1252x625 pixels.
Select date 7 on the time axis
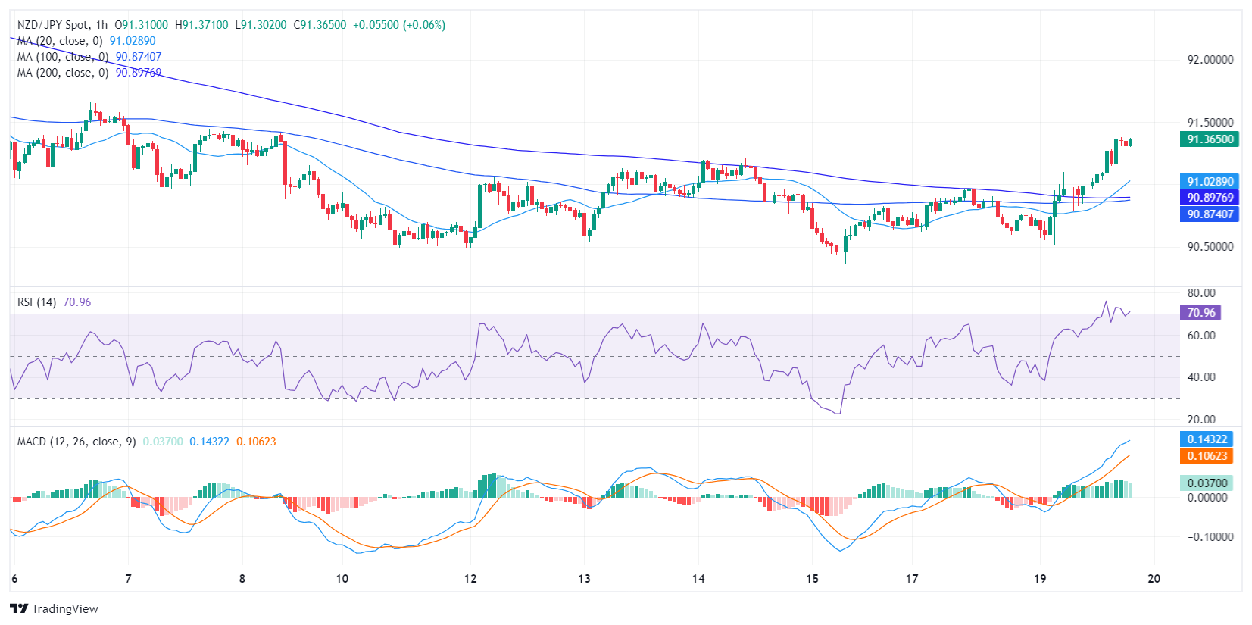[x=128, y=579]
